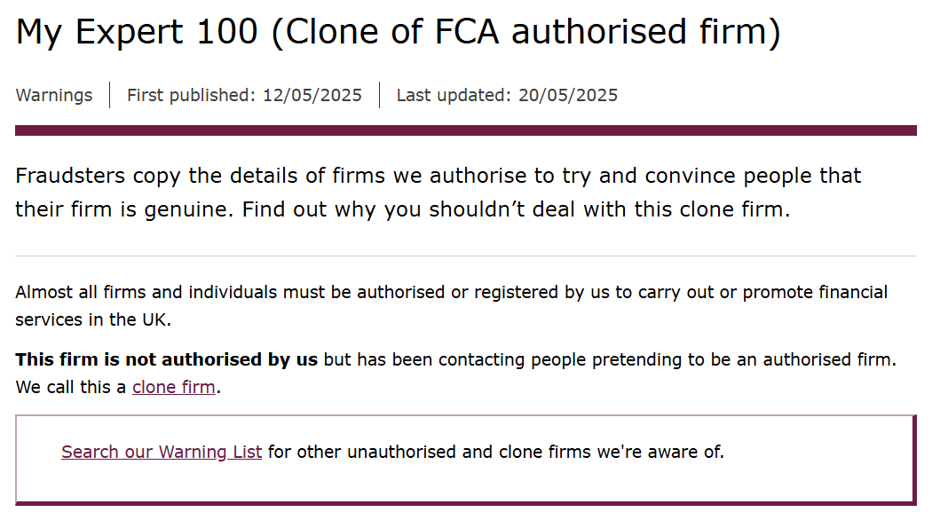This screenshot has width=940, height=520.
Task: Click the vertical separator after 'Warnings'
Action: (110, 95)
